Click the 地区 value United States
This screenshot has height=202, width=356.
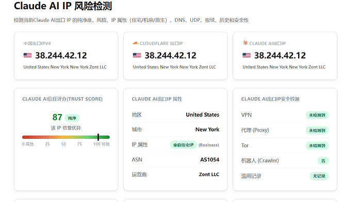click(203, 115)
